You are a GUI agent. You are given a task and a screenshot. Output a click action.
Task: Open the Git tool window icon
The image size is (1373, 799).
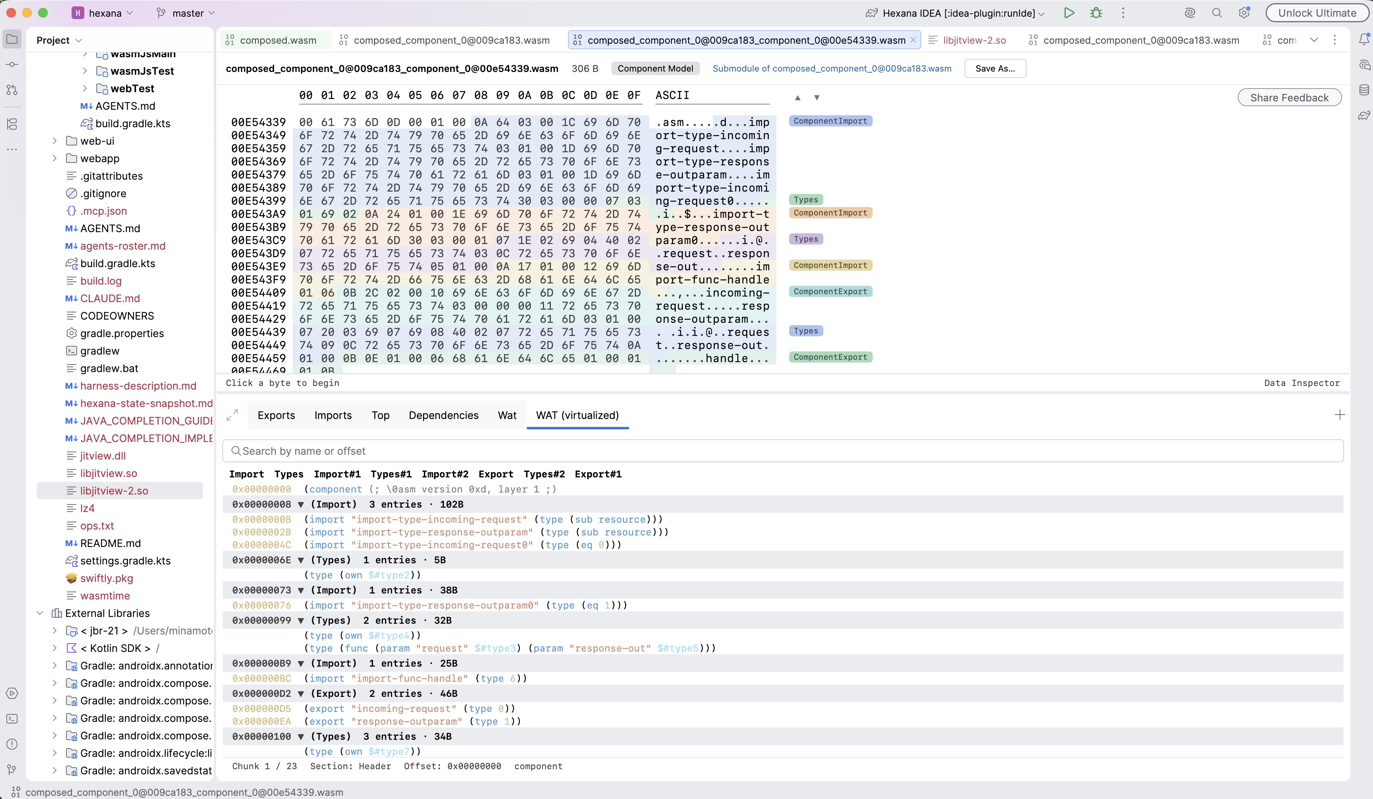12,770
